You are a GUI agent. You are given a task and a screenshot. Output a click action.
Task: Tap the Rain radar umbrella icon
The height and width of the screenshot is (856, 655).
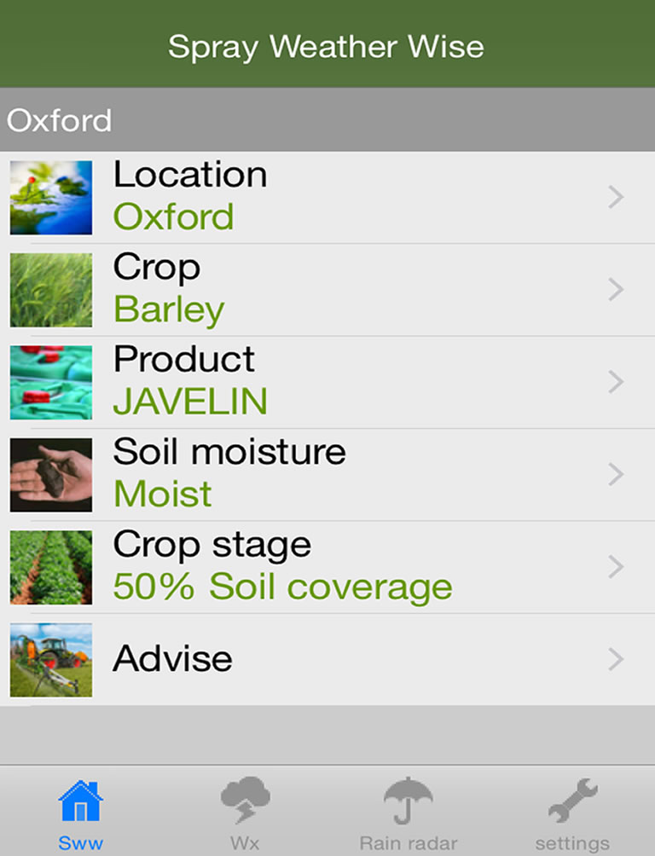(409, 802)
